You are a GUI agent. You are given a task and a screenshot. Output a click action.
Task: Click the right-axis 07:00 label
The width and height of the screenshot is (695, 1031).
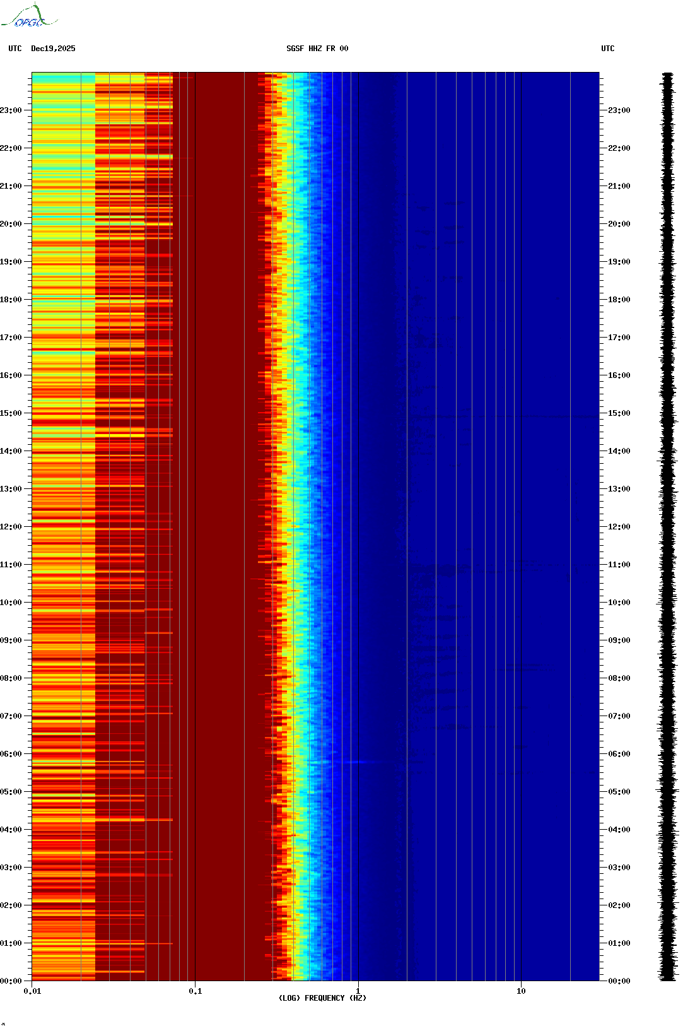tap(619, 716)
